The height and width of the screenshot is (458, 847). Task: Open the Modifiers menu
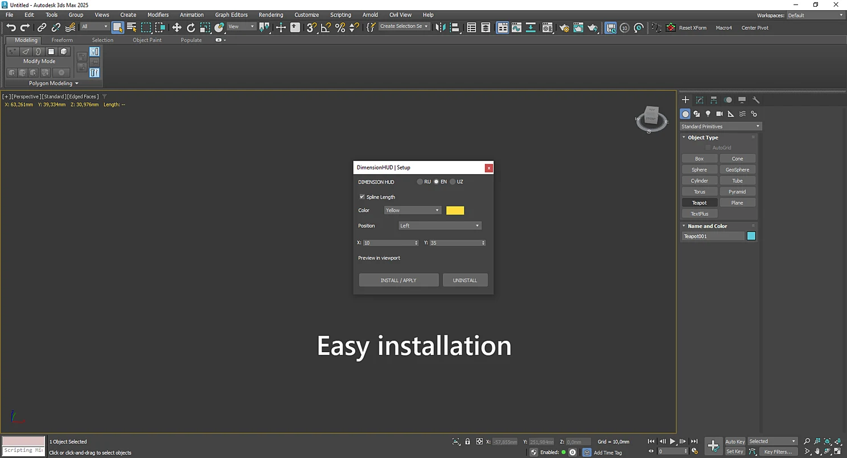[158, 15]
